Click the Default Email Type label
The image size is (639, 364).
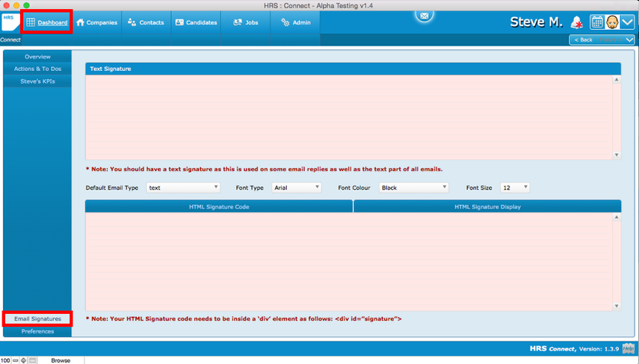[x=112, y=188]
